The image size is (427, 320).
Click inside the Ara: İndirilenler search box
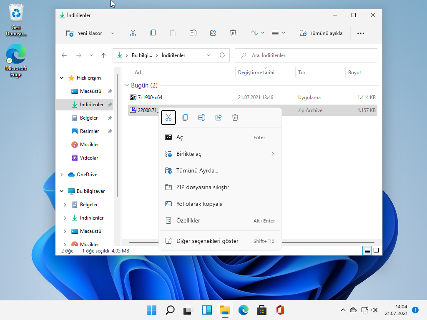[x=306, y=55]
